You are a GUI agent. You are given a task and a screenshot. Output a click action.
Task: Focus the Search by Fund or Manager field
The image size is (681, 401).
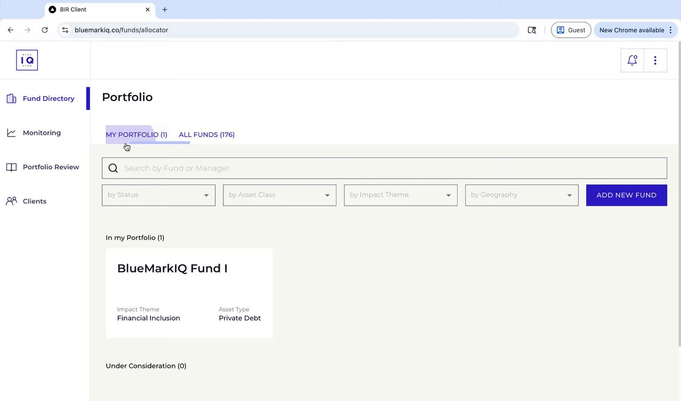click(384, 168)
